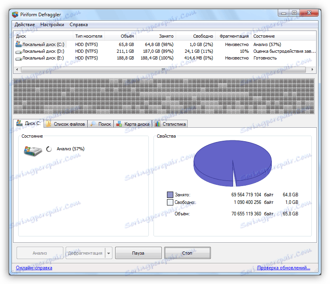
Task: Click the Список файлов folder icon
Action: pos(49,124)
